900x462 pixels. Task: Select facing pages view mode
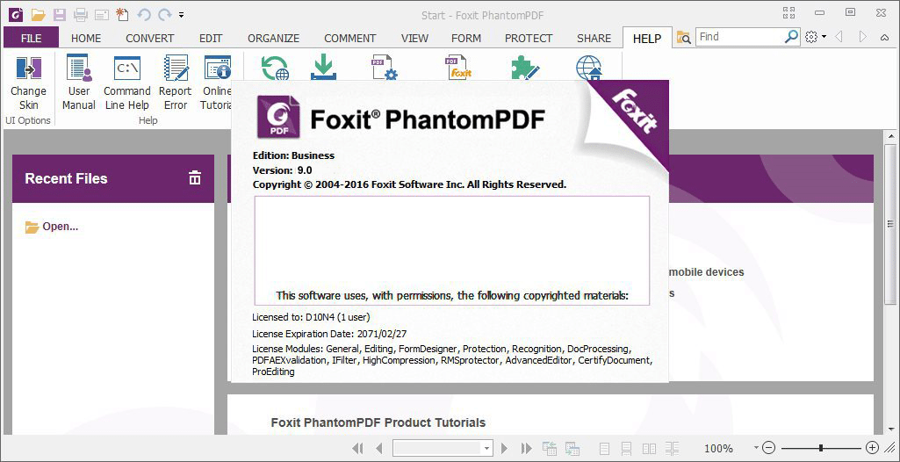[x=649, y=448]
